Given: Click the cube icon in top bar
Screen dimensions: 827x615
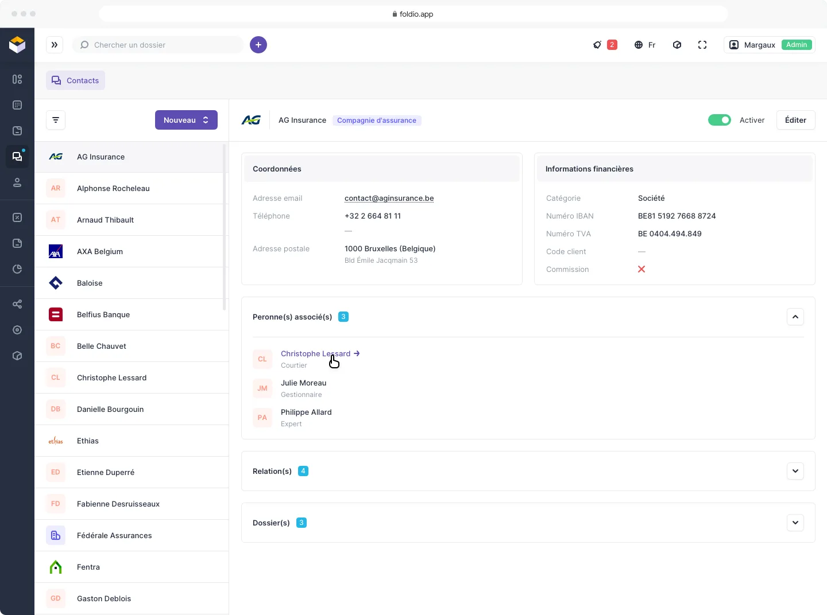Looking at the screenshot, I should tap(677, 45).
